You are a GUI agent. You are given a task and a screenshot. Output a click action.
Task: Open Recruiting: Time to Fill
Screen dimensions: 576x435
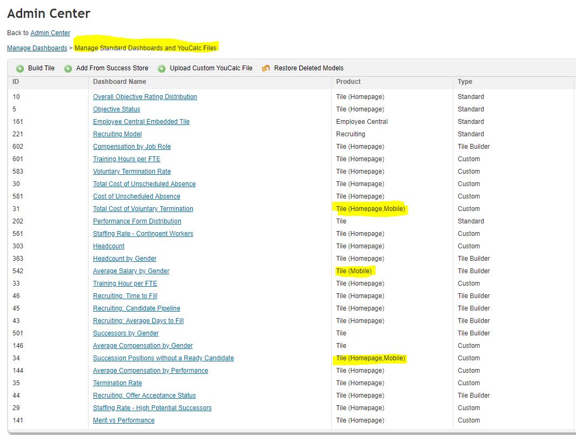click(x=125, y=296)
